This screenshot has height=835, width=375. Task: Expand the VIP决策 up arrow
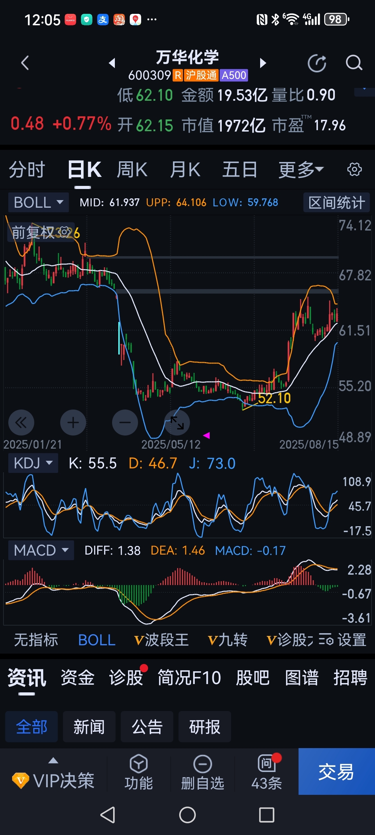[x=53, y=761]
